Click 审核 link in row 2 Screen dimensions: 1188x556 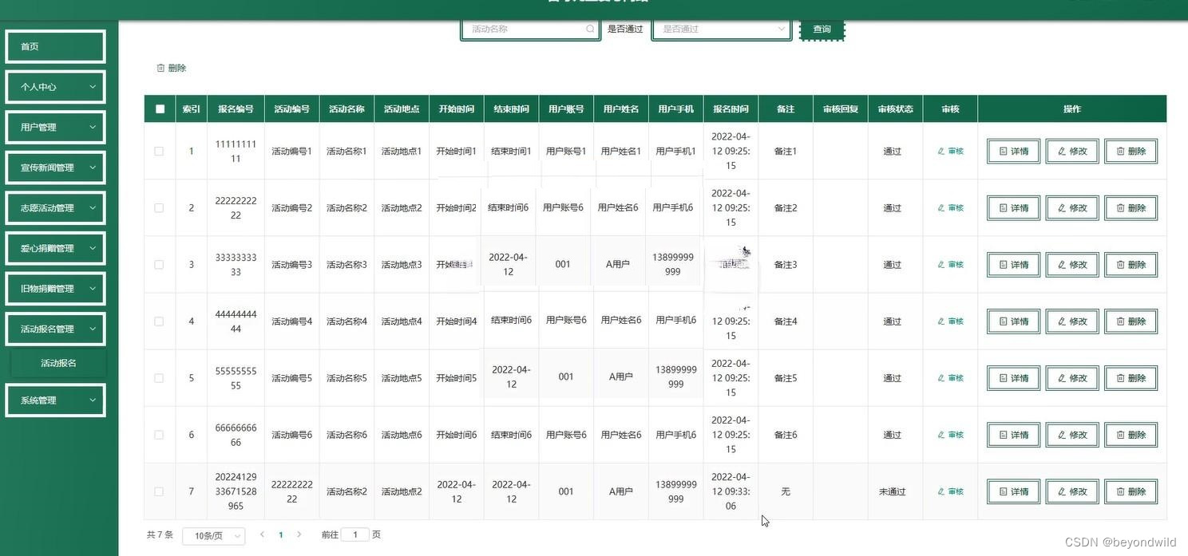[950, 207]
